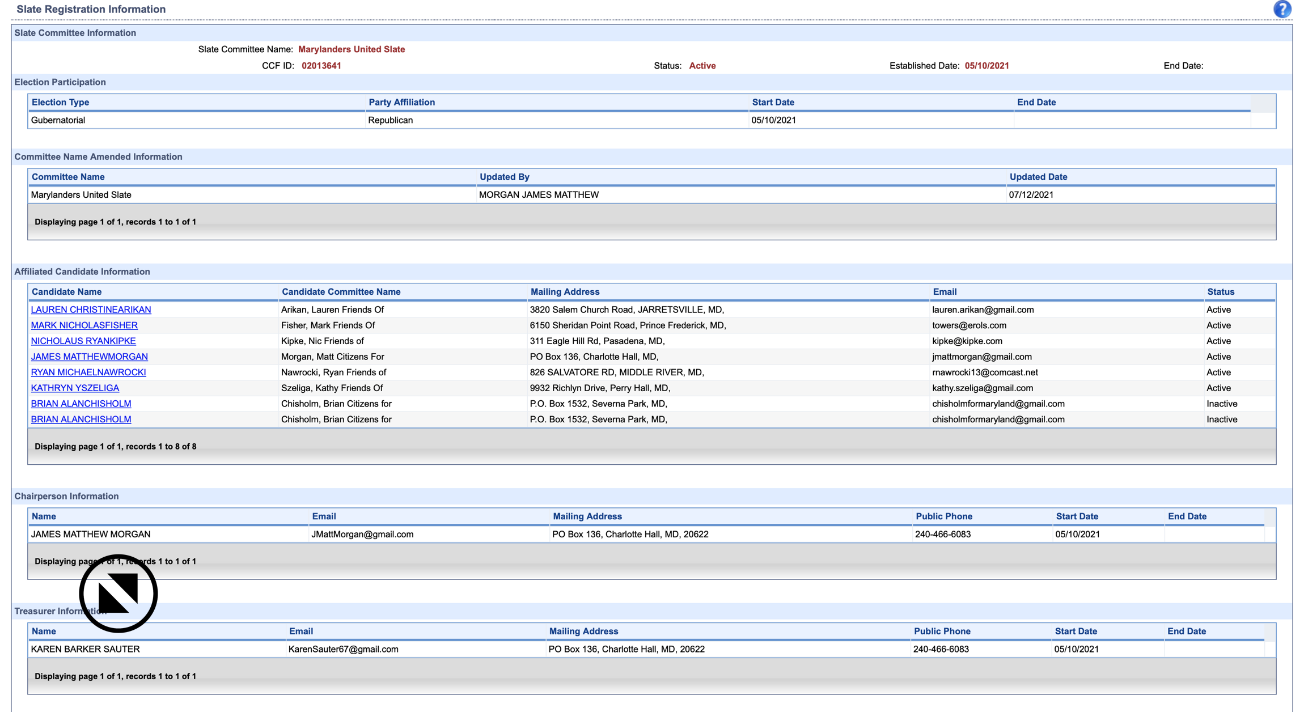Click the circular black arrow logo overlay
Screen dimensions: 1304x712
click(118, 593)
